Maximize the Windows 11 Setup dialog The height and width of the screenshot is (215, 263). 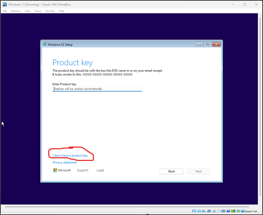click(208, 44)
